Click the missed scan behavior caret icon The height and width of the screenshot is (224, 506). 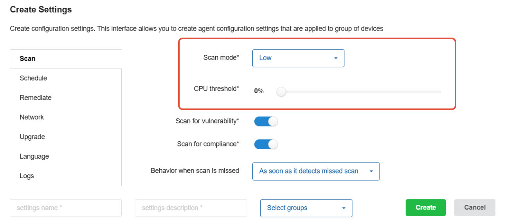tap(371, 172)
